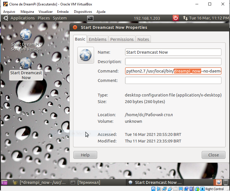The height and width of the screenshot is (191, 230).
Task: Click the Help button
Action: tap(85, 155)
